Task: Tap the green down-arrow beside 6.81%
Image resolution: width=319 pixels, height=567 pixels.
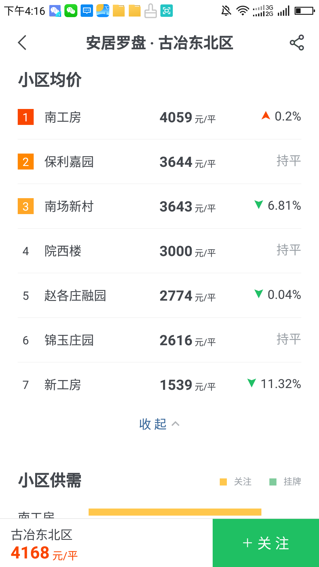Action: 259,204
